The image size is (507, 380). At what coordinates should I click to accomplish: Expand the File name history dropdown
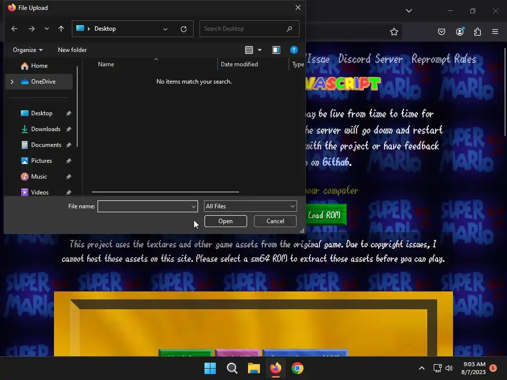pos(194,206)
